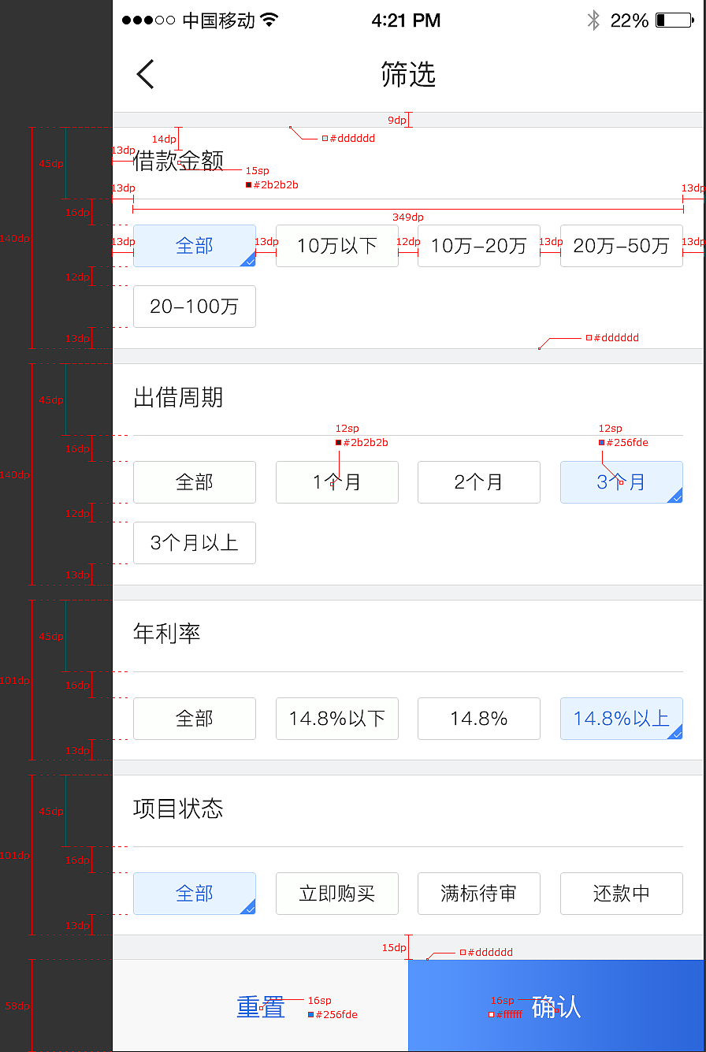706x1052 pixels.
Task: Select the 3个月以上 period option
Action: (194, 543)
